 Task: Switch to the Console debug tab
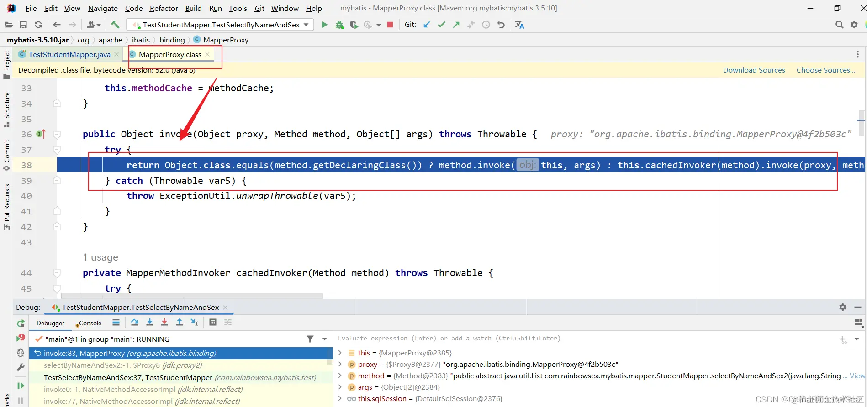[89, 323]
